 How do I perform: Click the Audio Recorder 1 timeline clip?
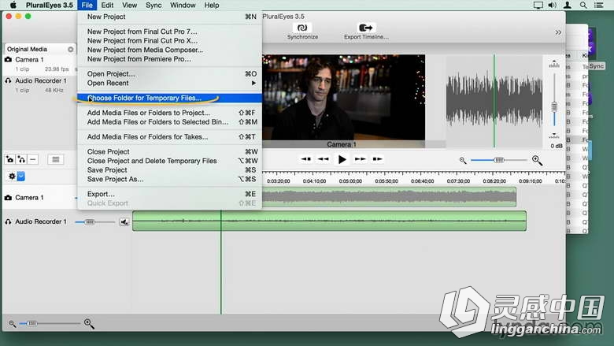pyautogui.click(x=329, y=221)
